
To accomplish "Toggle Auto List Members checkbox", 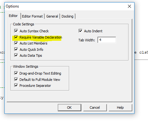I will click(x=16, y=43).
